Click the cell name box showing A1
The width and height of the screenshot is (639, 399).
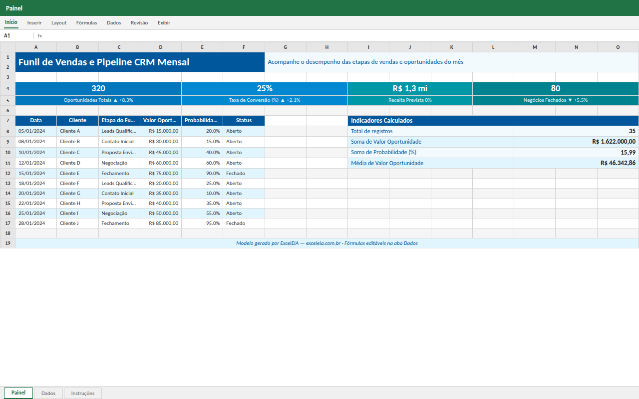(x=17, y=36)
